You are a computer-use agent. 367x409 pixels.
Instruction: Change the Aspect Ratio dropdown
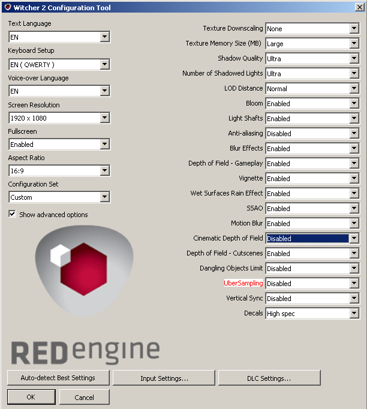[x=59, y=170]
